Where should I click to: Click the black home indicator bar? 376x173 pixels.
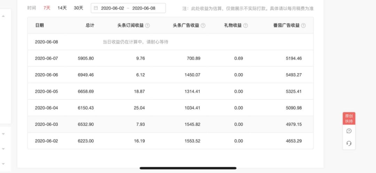click(x=188, y=168)
